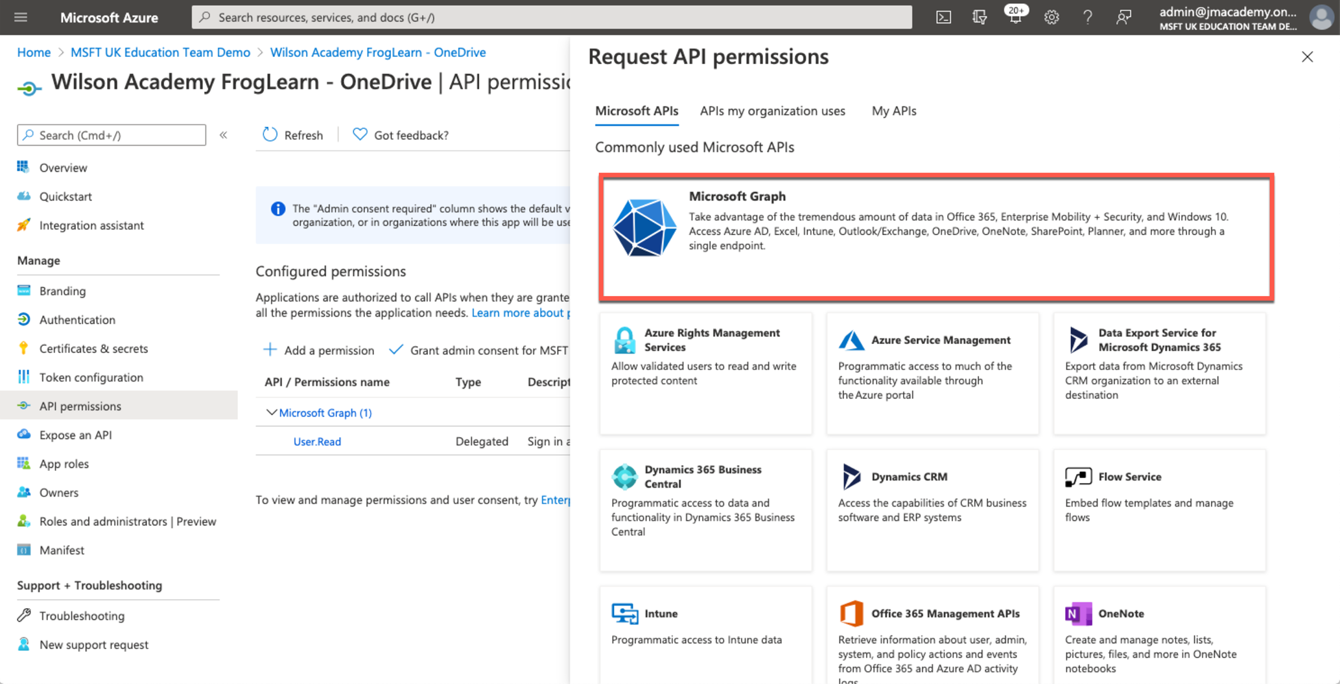Select the Azure Service Management icon
The height and width of the screenshot is (684, 1340).
tap(851, 340)
